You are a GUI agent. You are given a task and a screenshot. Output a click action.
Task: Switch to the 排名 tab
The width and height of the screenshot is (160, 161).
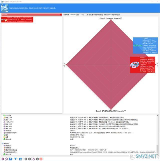coord(78,15)
